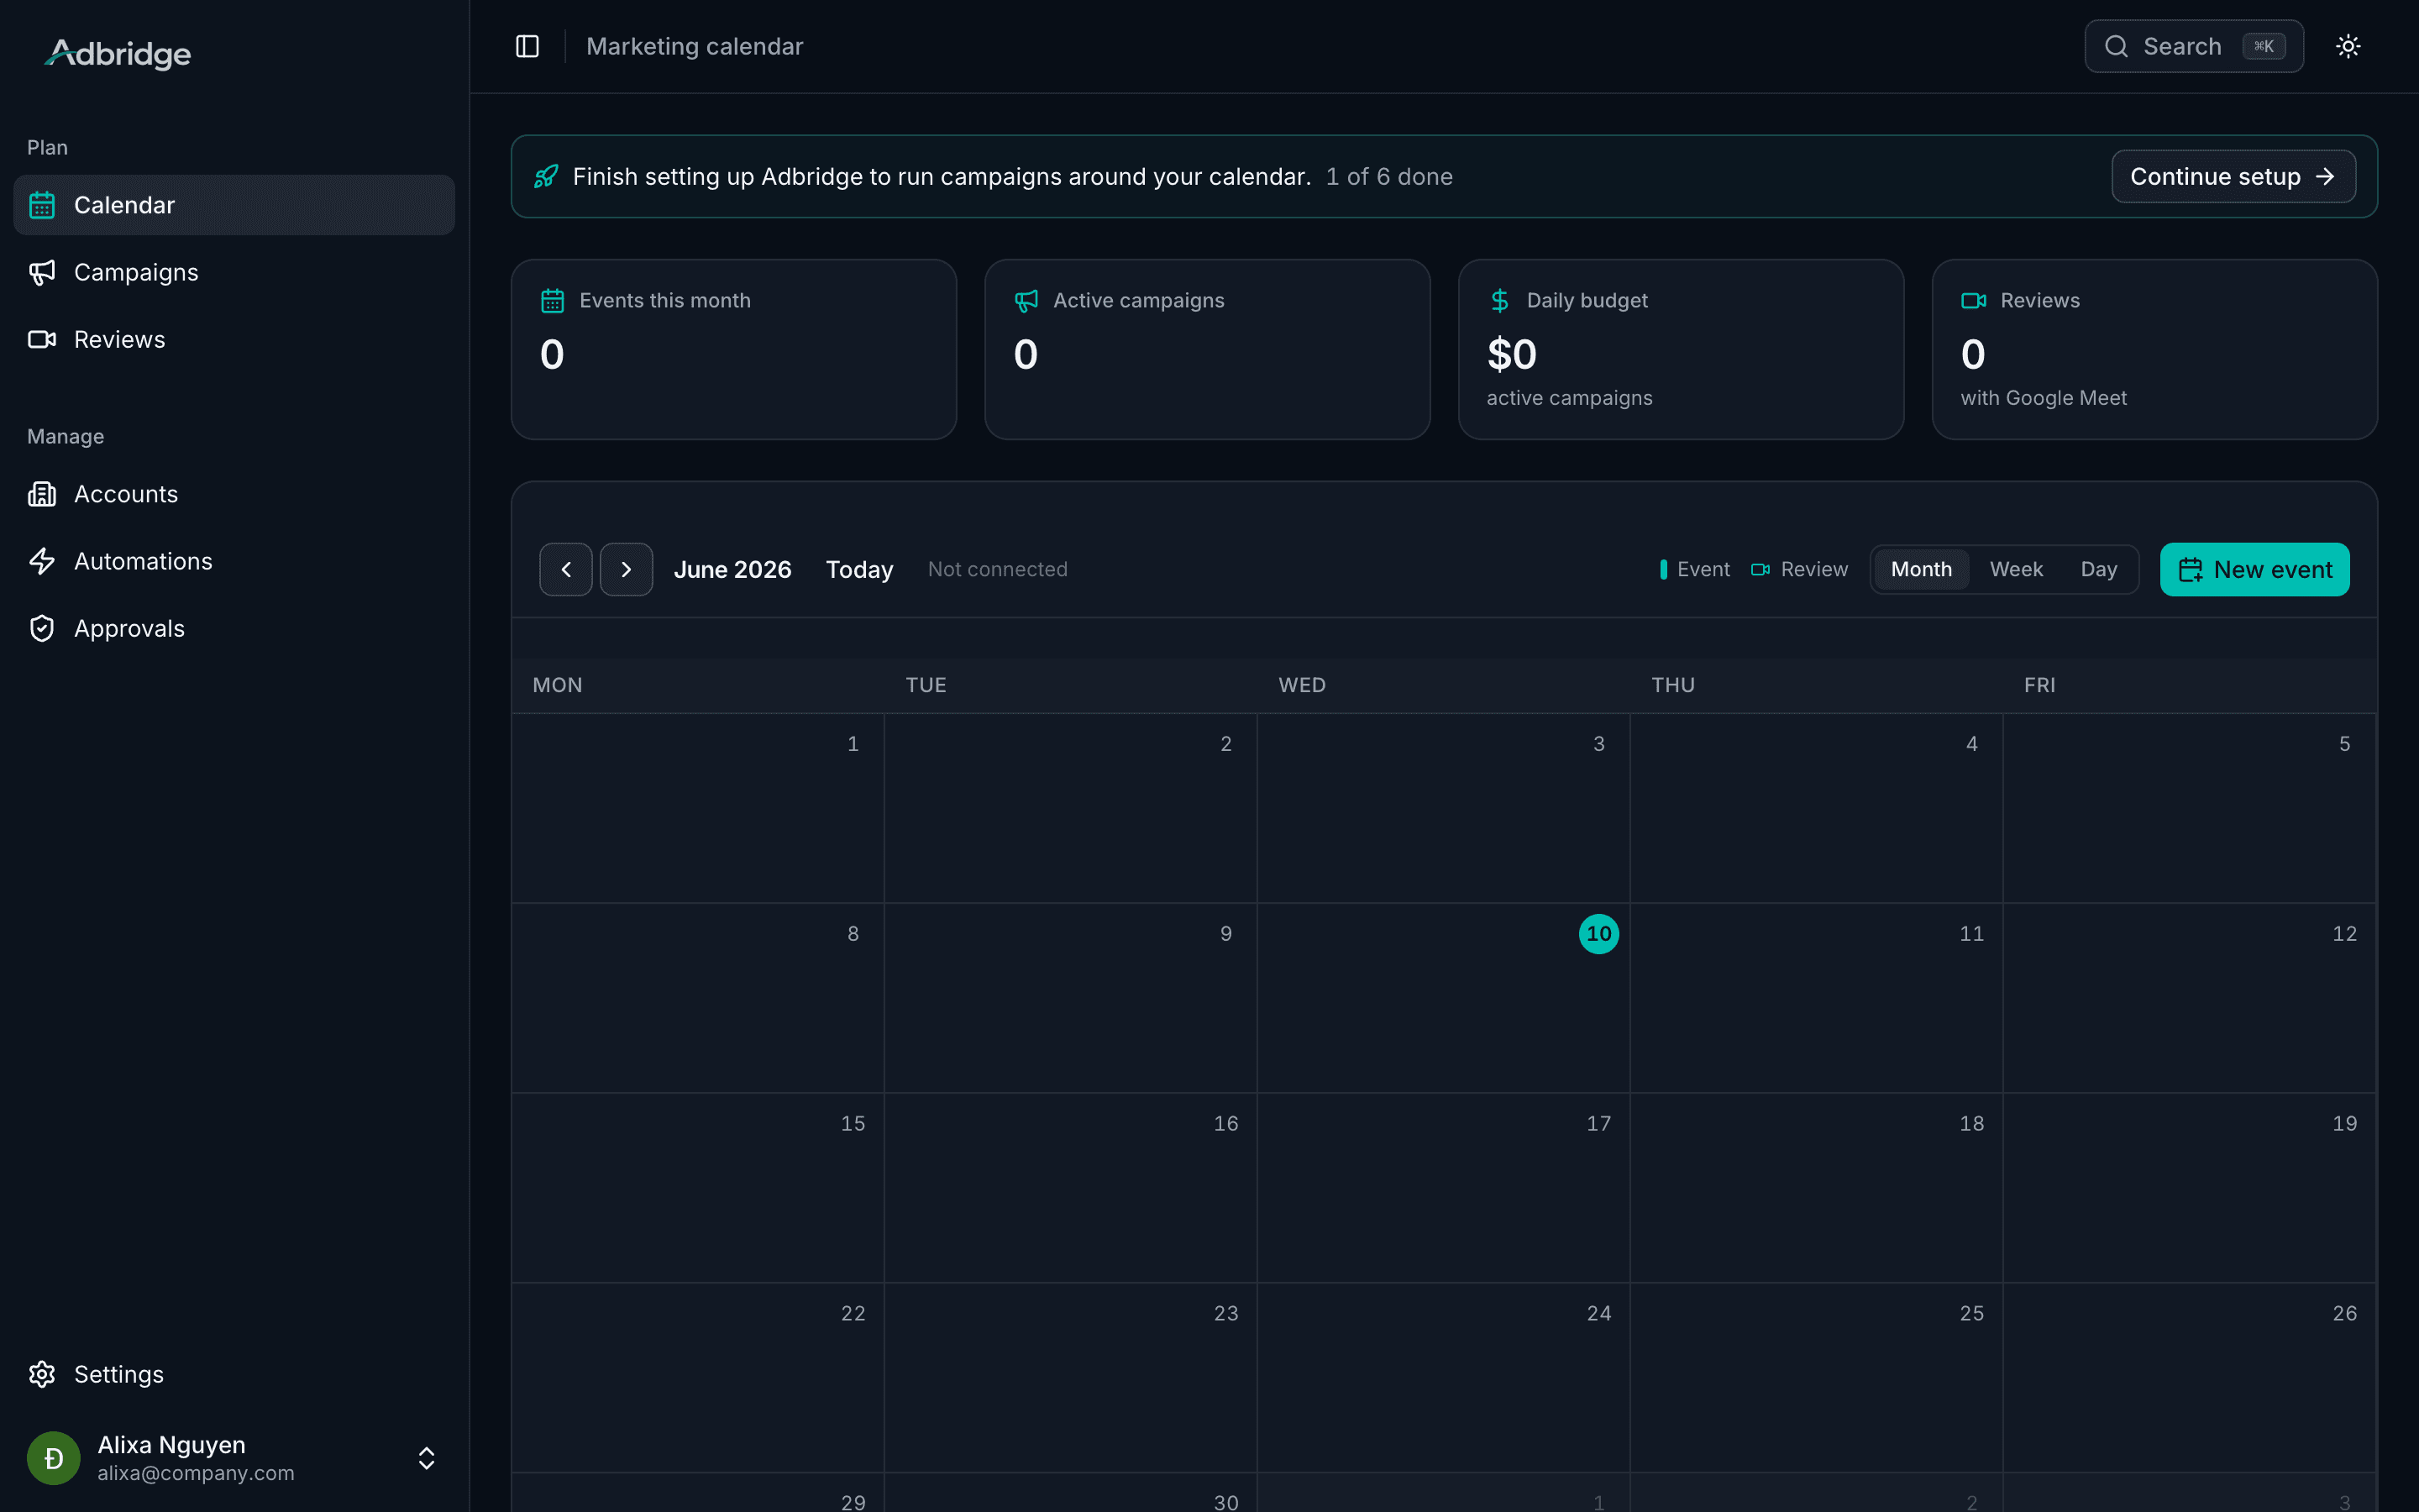The image size is (2419, 1512).
Task: Switch to Day view
Action: point(2098,569)
